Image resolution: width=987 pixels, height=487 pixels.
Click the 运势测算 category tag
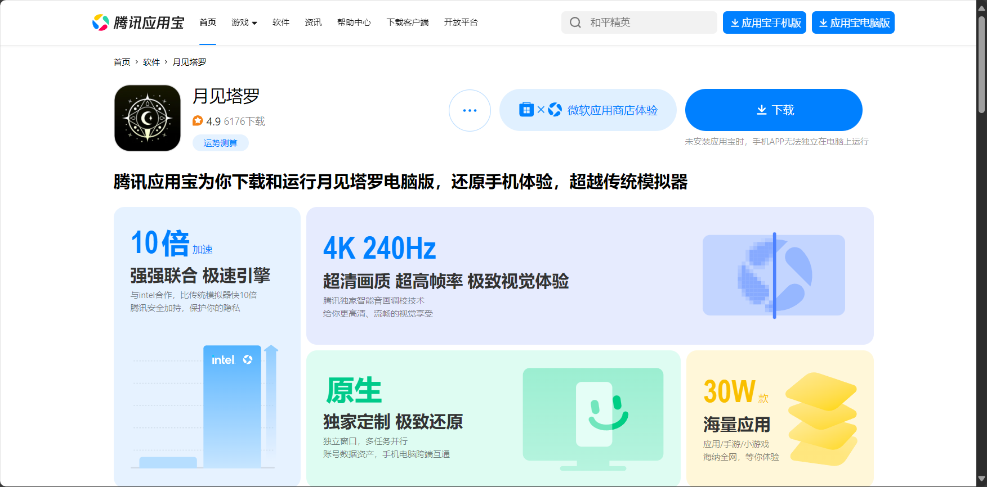(x=221, y=143)
